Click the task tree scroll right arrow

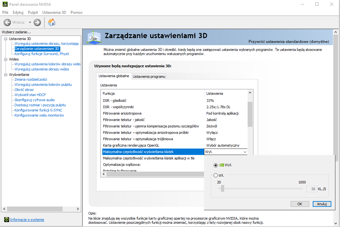78,209
